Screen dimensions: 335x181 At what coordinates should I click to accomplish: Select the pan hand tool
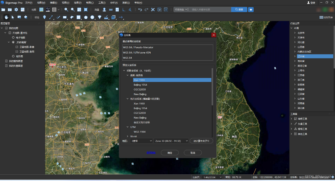pos(6,17)
